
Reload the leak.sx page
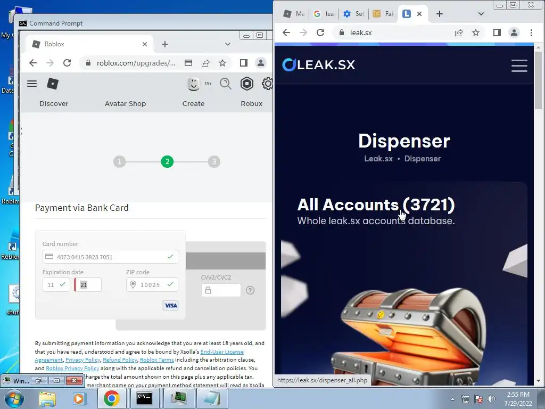[320, 32]
